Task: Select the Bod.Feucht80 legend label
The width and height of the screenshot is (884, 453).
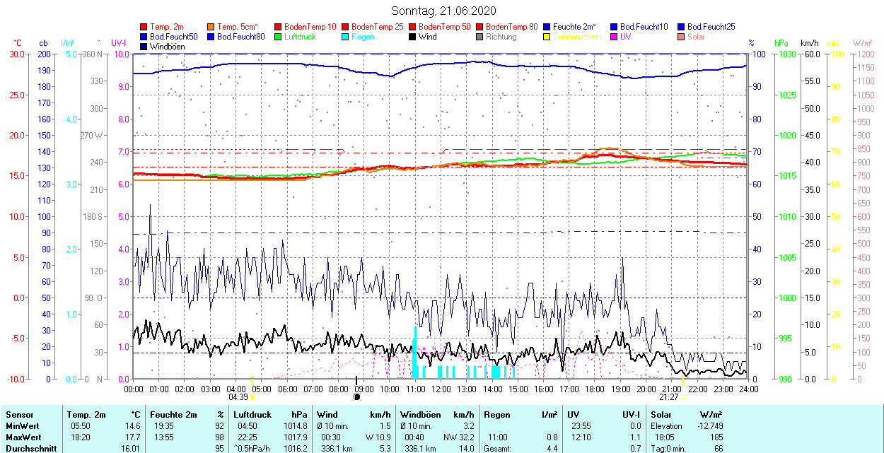Action: (240, 37)
